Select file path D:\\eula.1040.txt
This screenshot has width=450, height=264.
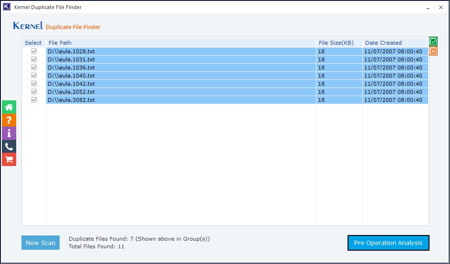[x=181, y=76]
